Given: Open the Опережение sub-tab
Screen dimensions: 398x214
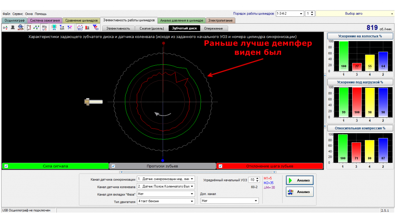Looking at the screenshot, I should [x=213, y=28].
